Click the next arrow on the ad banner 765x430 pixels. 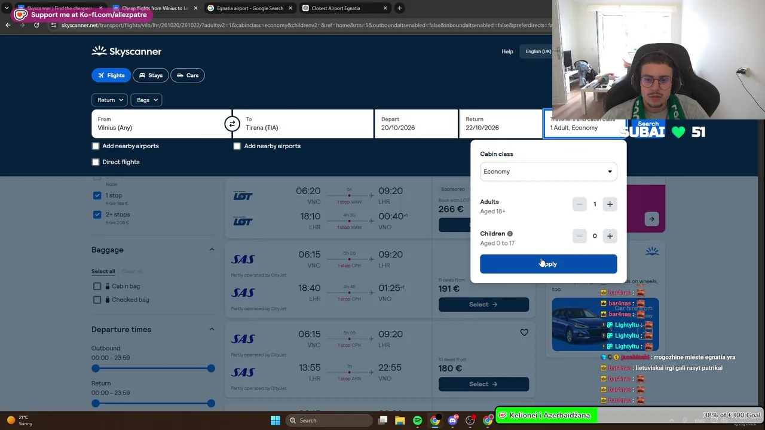(x=651, y=219)
